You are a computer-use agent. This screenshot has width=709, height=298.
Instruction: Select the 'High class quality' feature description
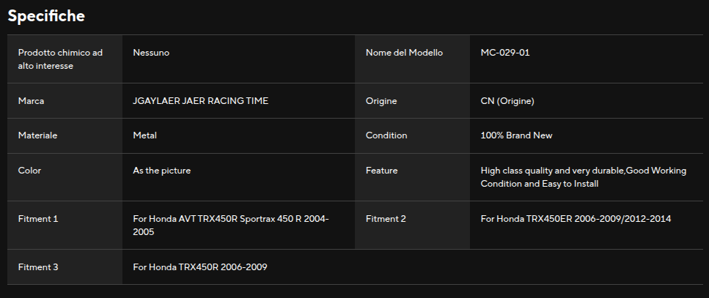pos(583,177)
